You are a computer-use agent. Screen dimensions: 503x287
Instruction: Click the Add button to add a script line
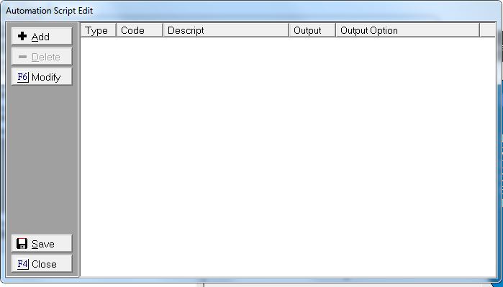point(42,36)
